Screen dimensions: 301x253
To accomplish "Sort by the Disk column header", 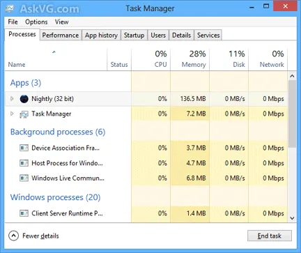I will click(x=229, y=59).
